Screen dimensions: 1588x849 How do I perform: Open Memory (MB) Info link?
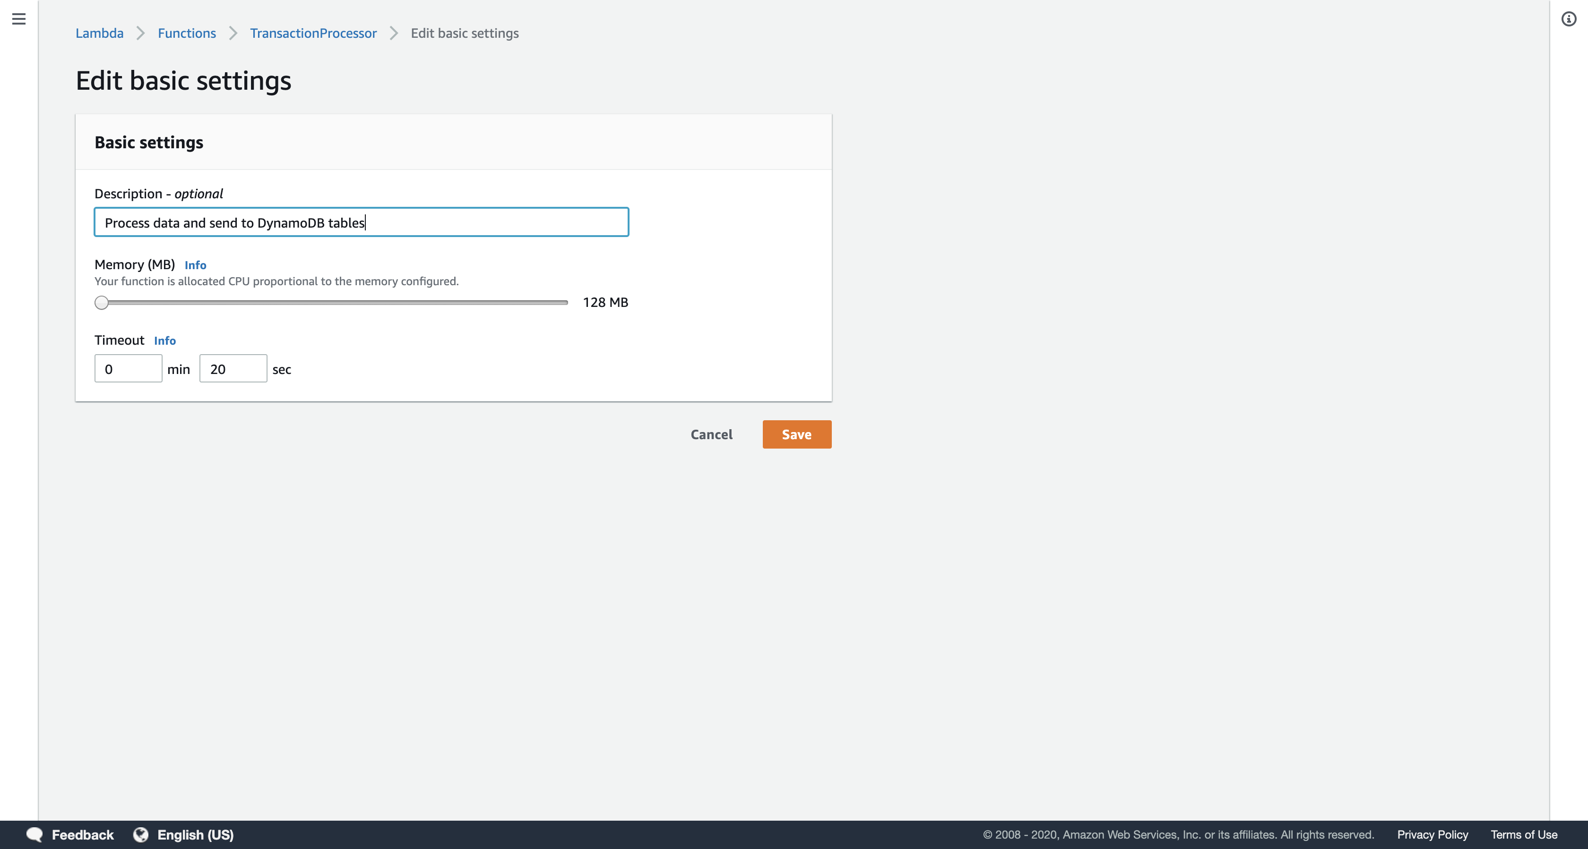[x=195, y=265]
